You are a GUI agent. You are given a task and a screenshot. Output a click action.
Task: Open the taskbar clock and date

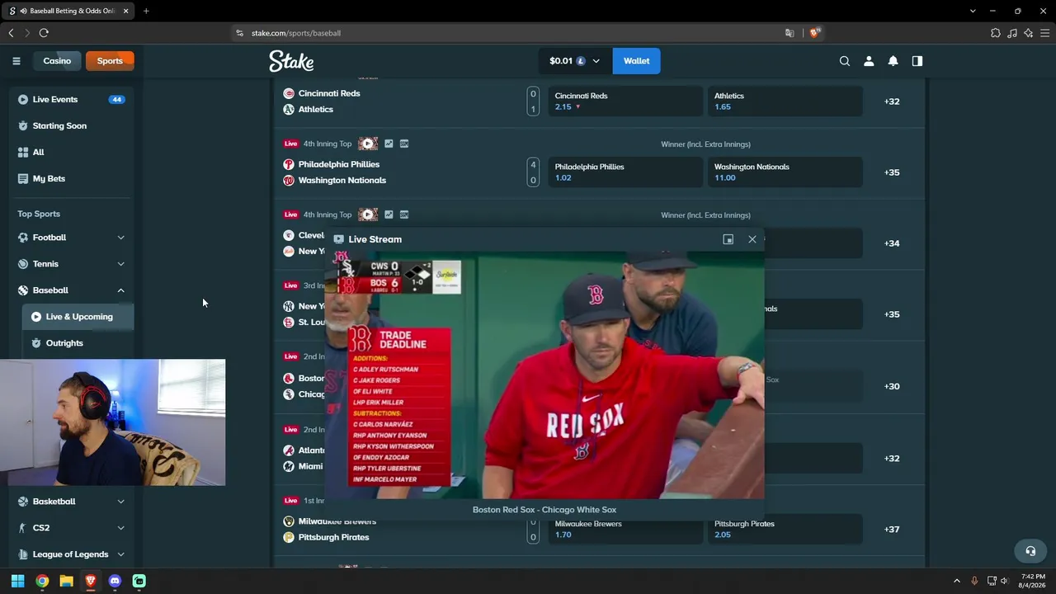point(1033,581)
